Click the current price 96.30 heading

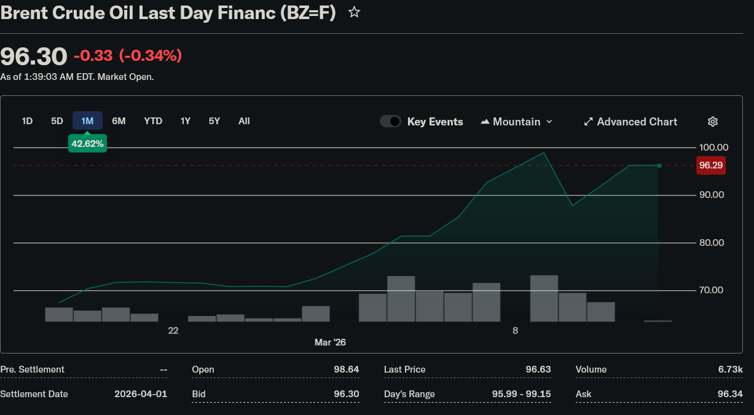point(34,57)
